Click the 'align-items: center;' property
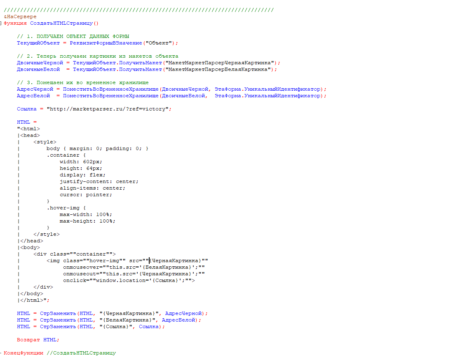This screenshot has height=357, width=458. point(93,188)
